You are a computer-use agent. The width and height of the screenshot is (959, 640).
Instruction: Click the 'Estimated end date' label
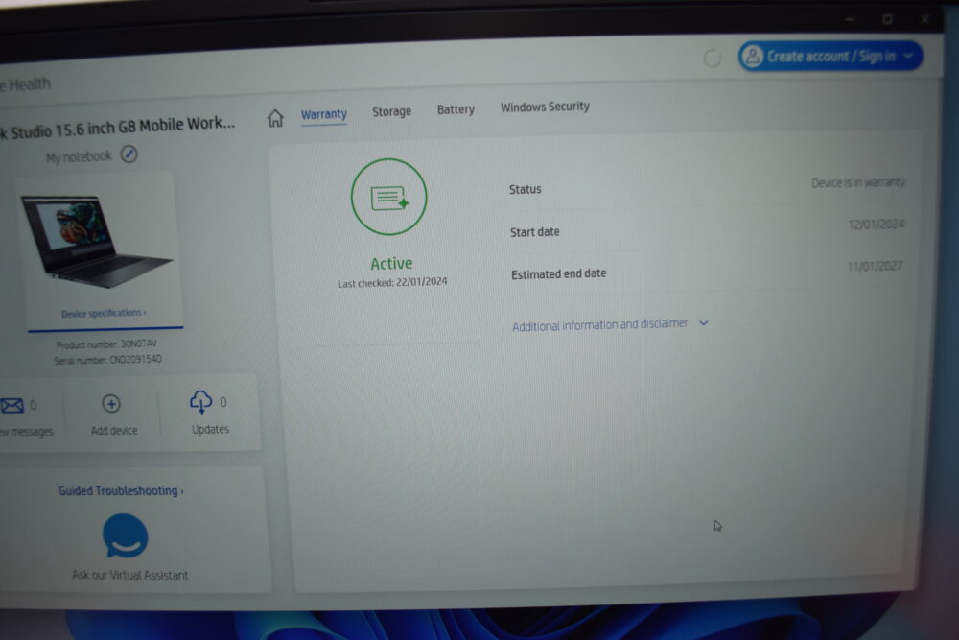[558, 274]
